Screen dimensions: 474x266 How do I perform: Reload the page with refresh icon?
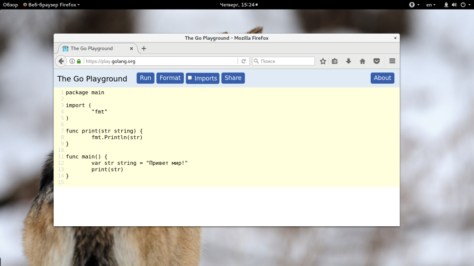pyautogui.click(x=244, y=61)
